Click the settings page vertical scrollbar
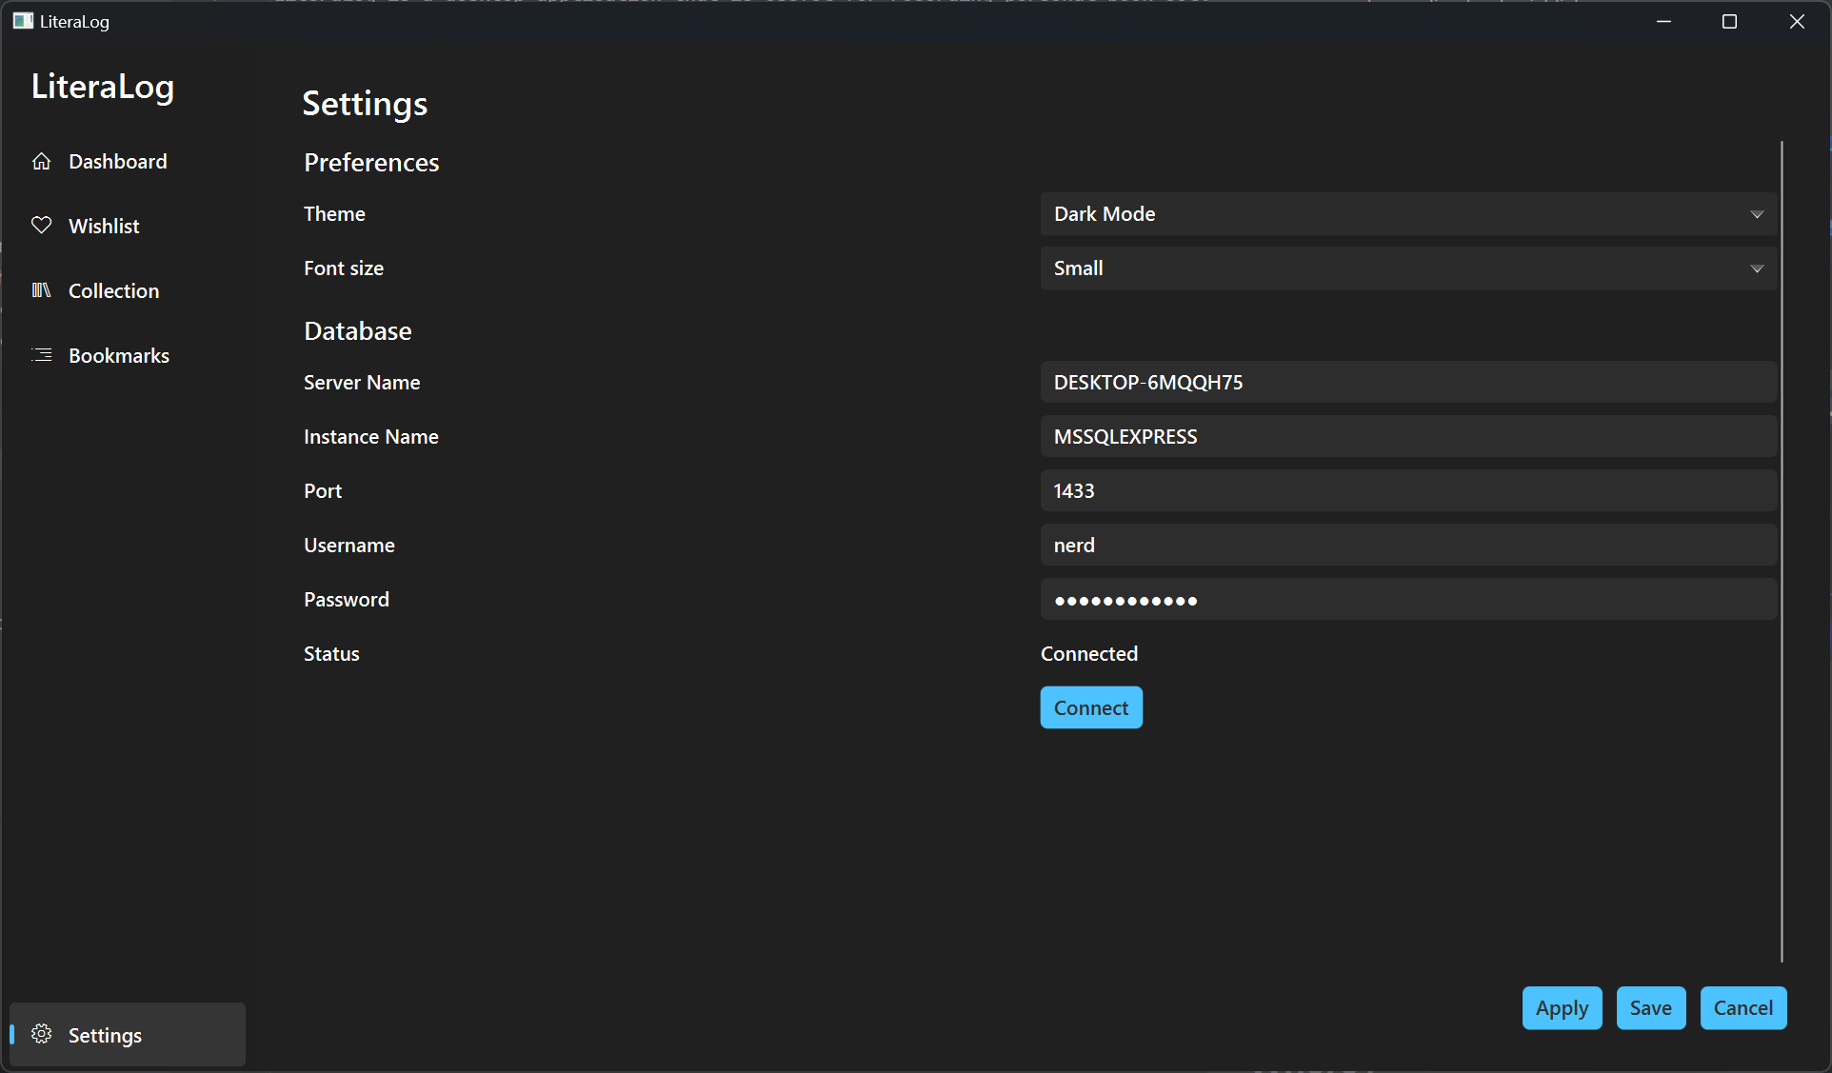The width and height of the screenshot is (1832, 1073). pyautogui.click(x=1782, y=552)
